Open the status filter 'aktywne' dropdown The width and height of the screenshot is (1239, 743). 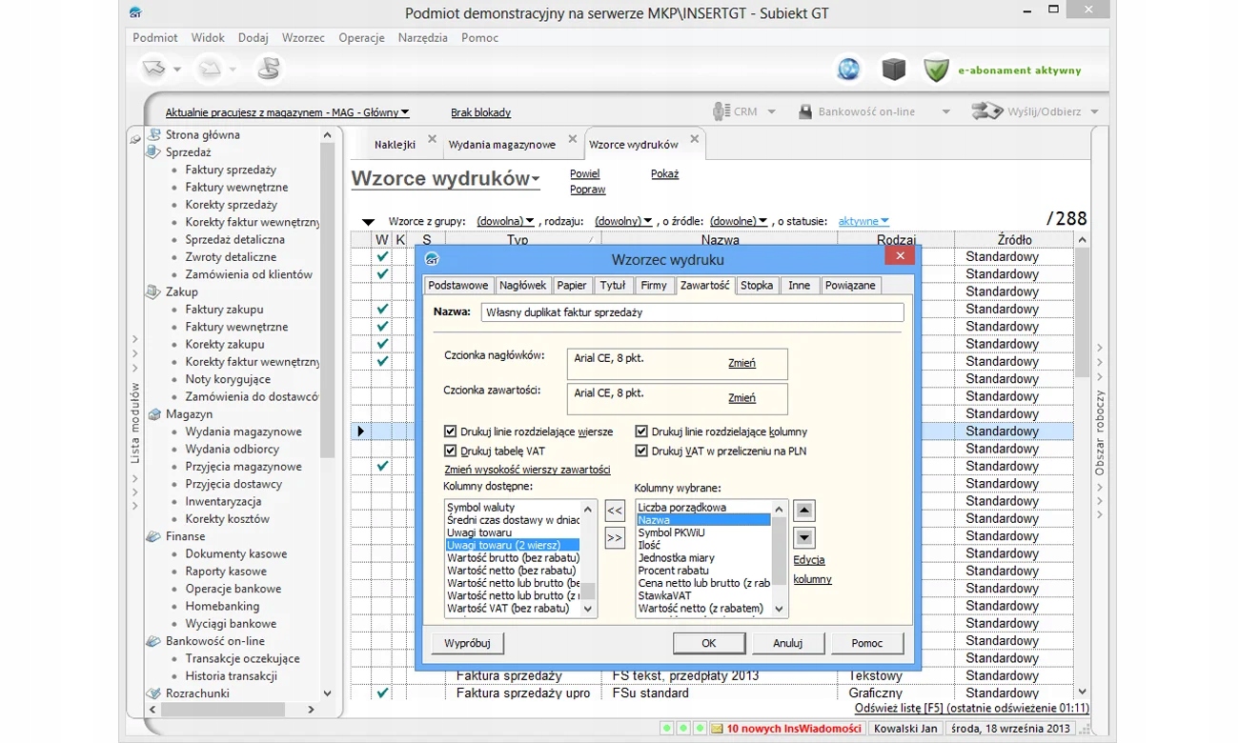pos(863,221)
